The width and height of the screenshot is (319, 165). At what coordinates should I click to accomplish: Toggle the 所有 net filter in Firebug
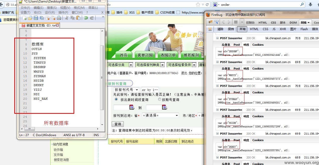click(x=242, y=29)
